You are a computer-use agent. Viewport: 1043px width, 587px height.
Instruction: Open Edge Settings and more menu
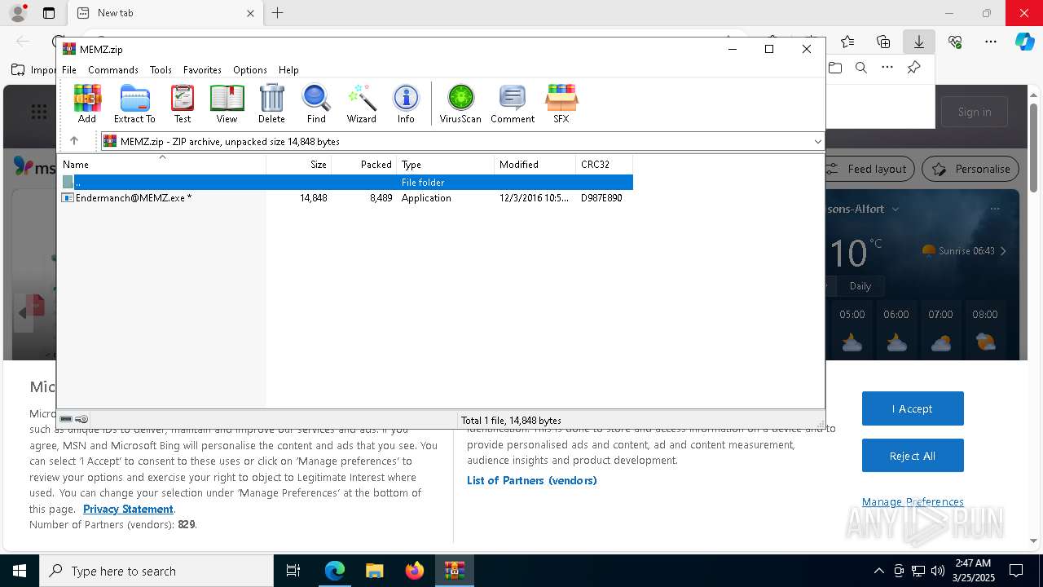[991, 42]
